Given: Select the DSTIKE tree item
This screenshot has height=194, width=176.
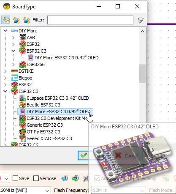Looking at the screenshot, I should pyautogui.click(x=26, y=71).
